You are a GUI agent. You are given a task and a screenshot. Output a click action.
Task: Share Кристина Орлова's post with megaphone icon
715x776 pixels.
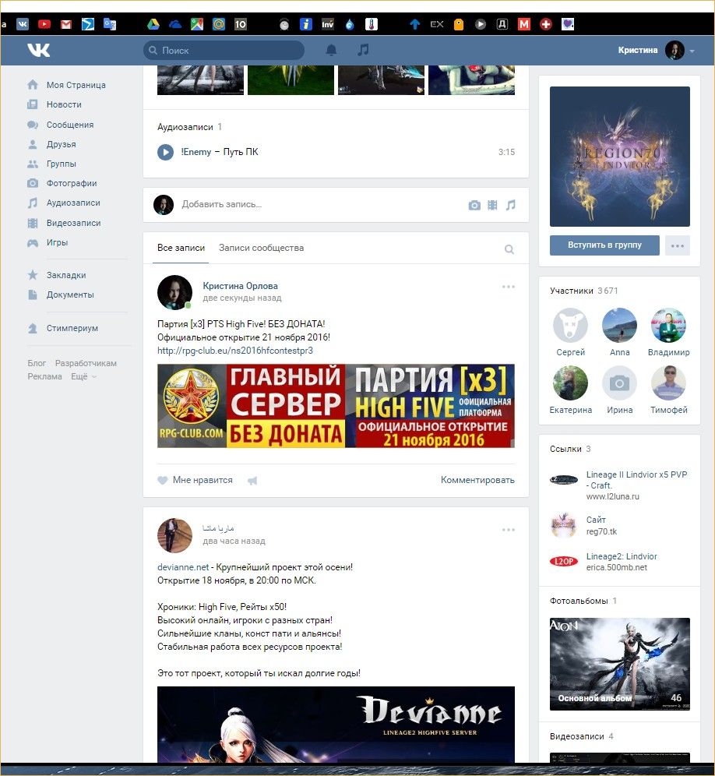click(252, 481)
